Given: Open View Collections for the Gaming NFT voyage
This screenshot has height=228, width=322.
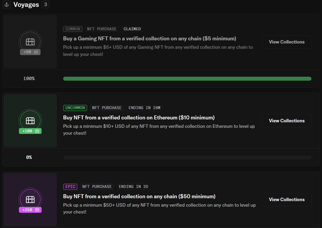Looking at the screenshot, I should click(286, 42).
